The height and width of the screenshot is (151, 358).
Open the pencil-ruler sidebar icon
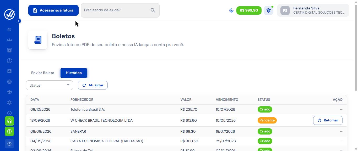[x=9, y=30]
